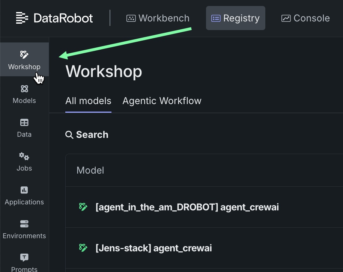Open the [Jens-stack] agent_crewai model
The image size is (343, 272).
[153, 248]
